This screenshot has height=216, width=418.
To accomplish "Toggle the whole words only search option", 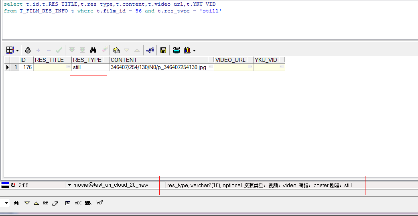I will coord(89,203).
